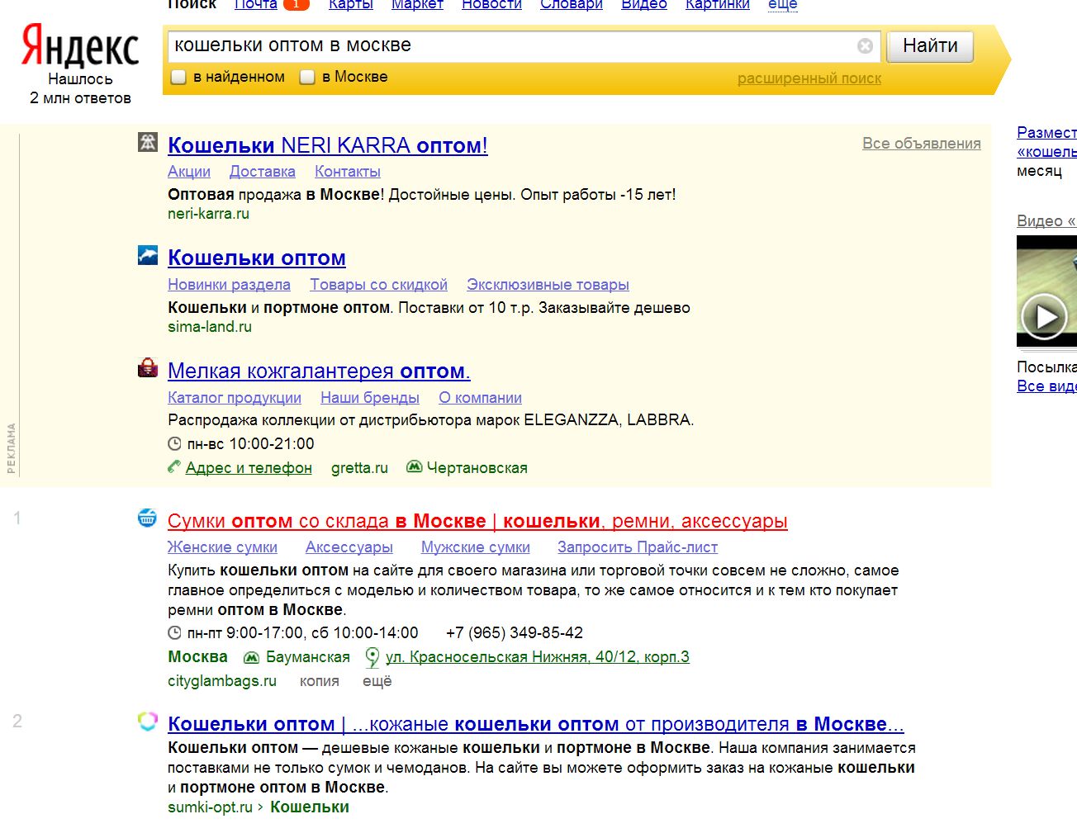Click the Chertanovskaya metro icon
1077x833 pixels.
[x=415, y=467]
